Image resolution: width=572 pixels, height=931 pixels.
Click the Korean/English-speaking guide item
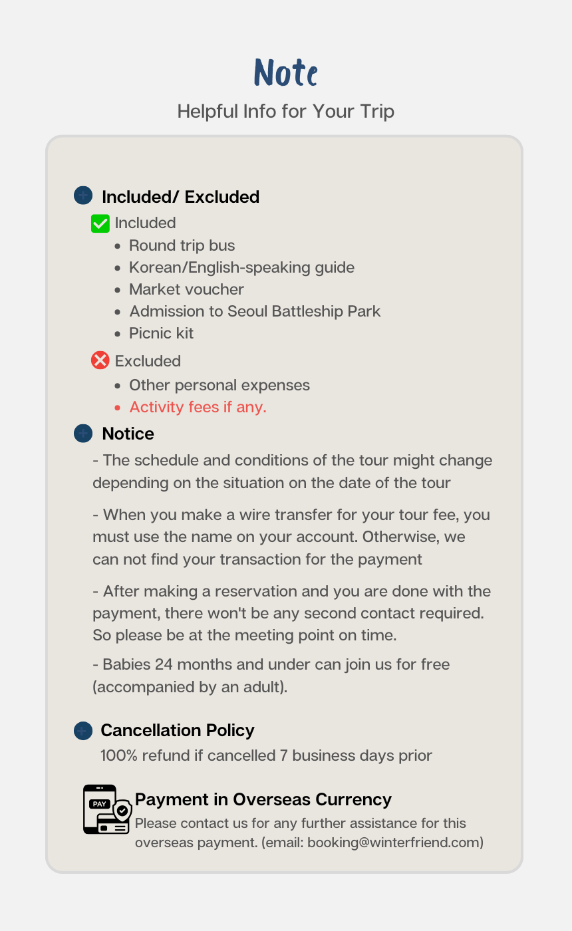coord(241,267)
